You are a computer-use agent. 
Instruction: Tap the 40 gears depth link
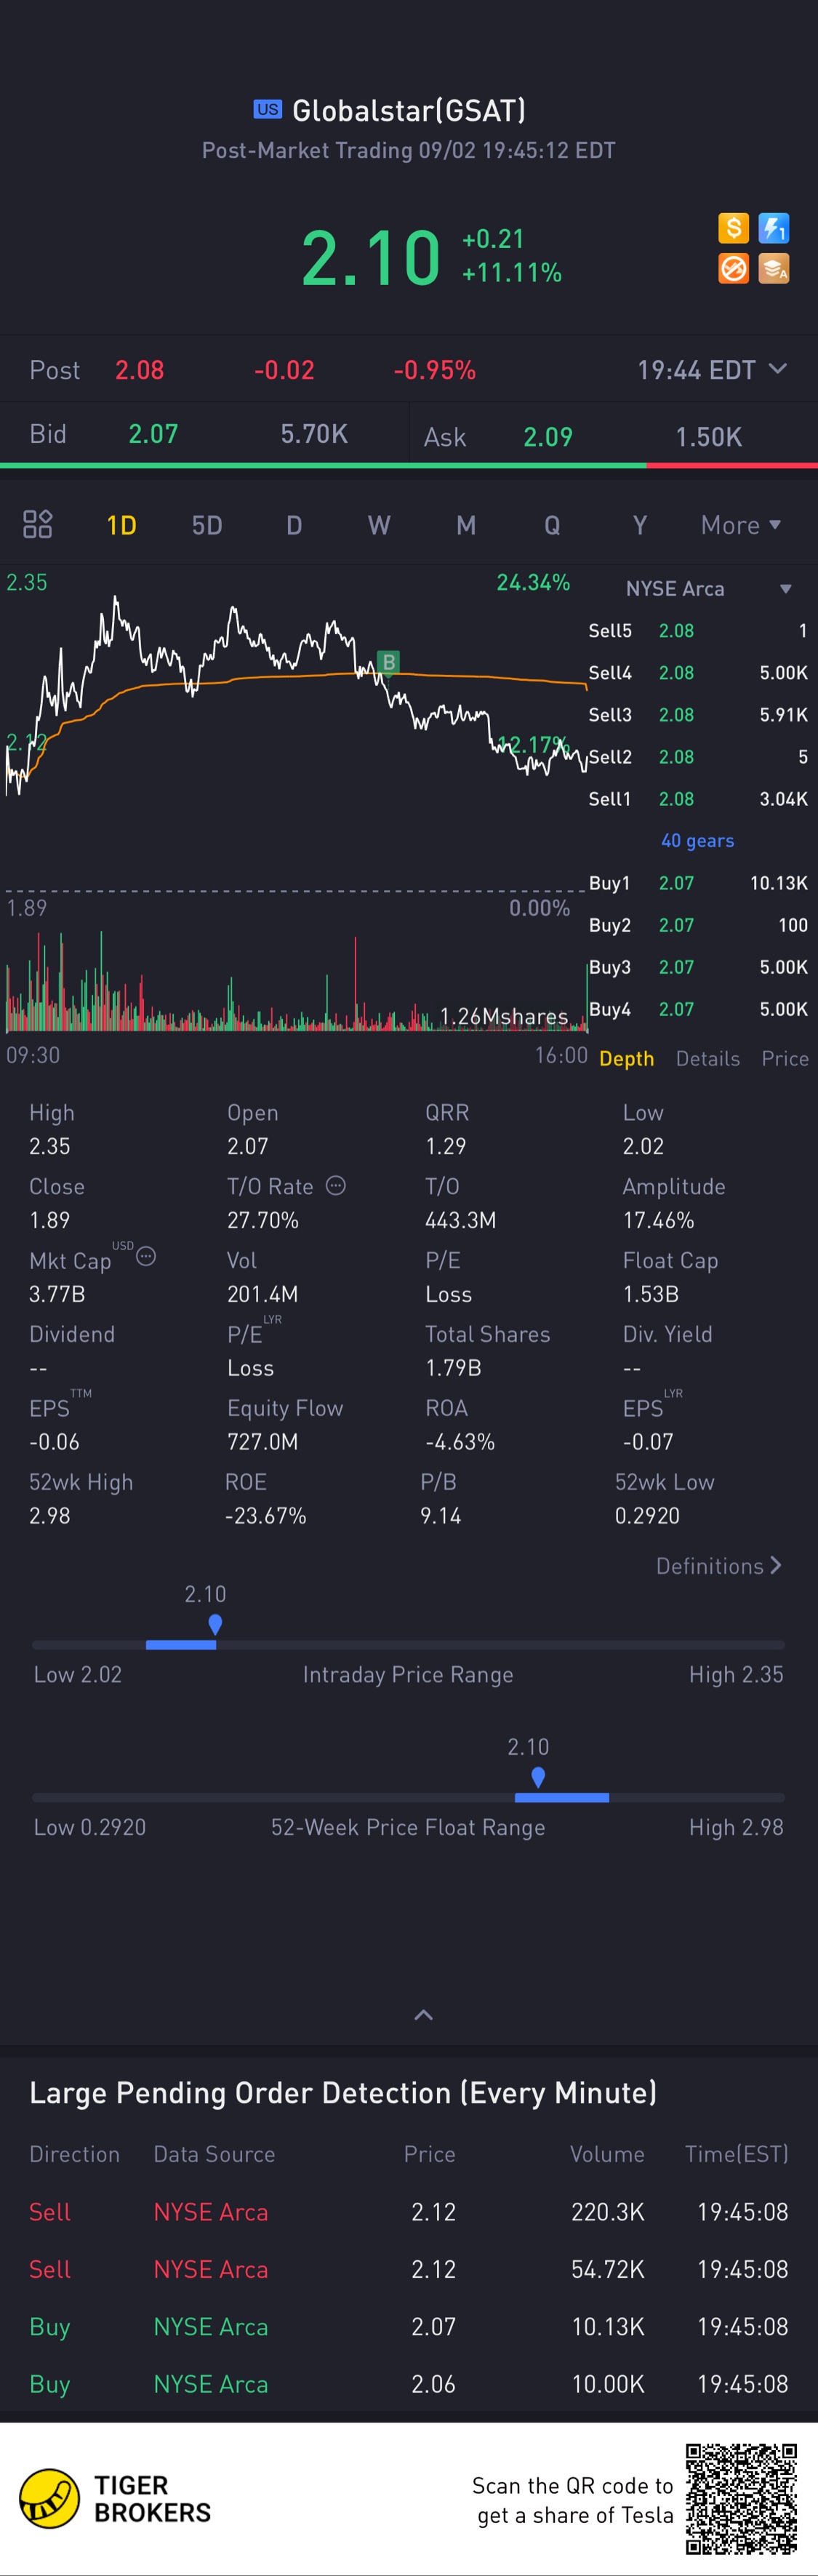point(697,841)
